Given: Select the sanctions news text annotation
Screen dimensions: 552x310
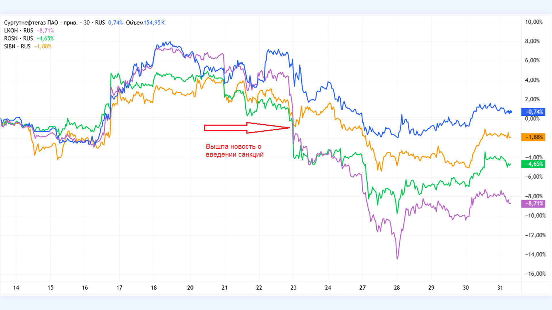Looking at the screenshot, I should click(234, 150).
